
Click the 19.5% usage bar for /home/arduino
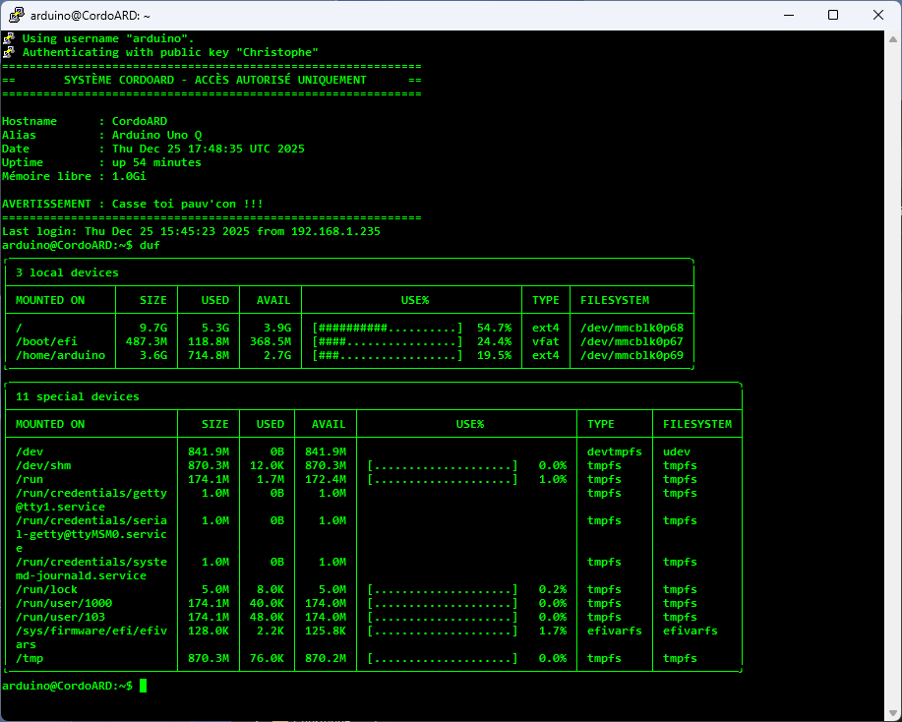tap(387, 355)
